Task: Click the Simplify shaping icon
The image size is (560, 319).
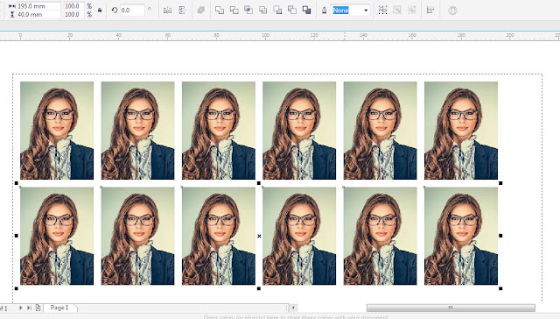Action: tap(262, 11)
